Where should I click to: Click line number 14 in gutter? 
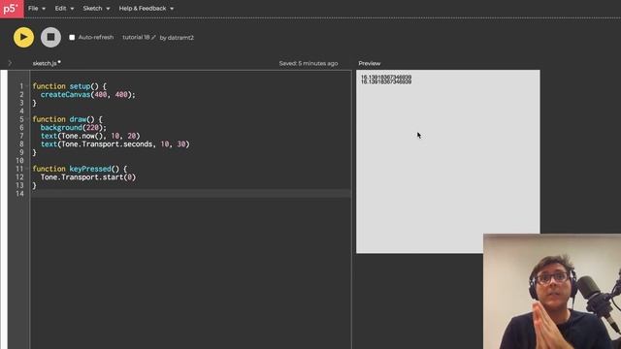pos(19,194)
